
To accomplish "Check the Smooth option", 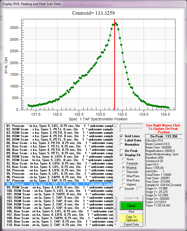I will pyautogui.click(x=122, y=189).
